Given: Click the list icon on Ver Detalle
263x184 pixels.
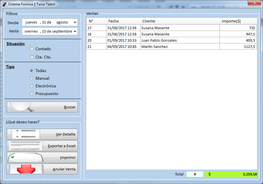Looking at the screenshot, I should (x=26, y=134).
